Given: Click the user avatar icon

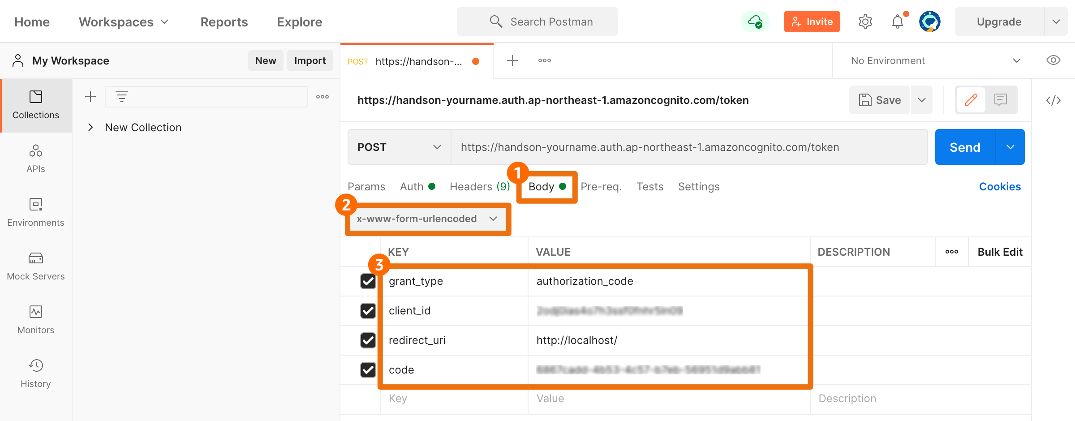Looking at the screenshot, I should [930, 21].
